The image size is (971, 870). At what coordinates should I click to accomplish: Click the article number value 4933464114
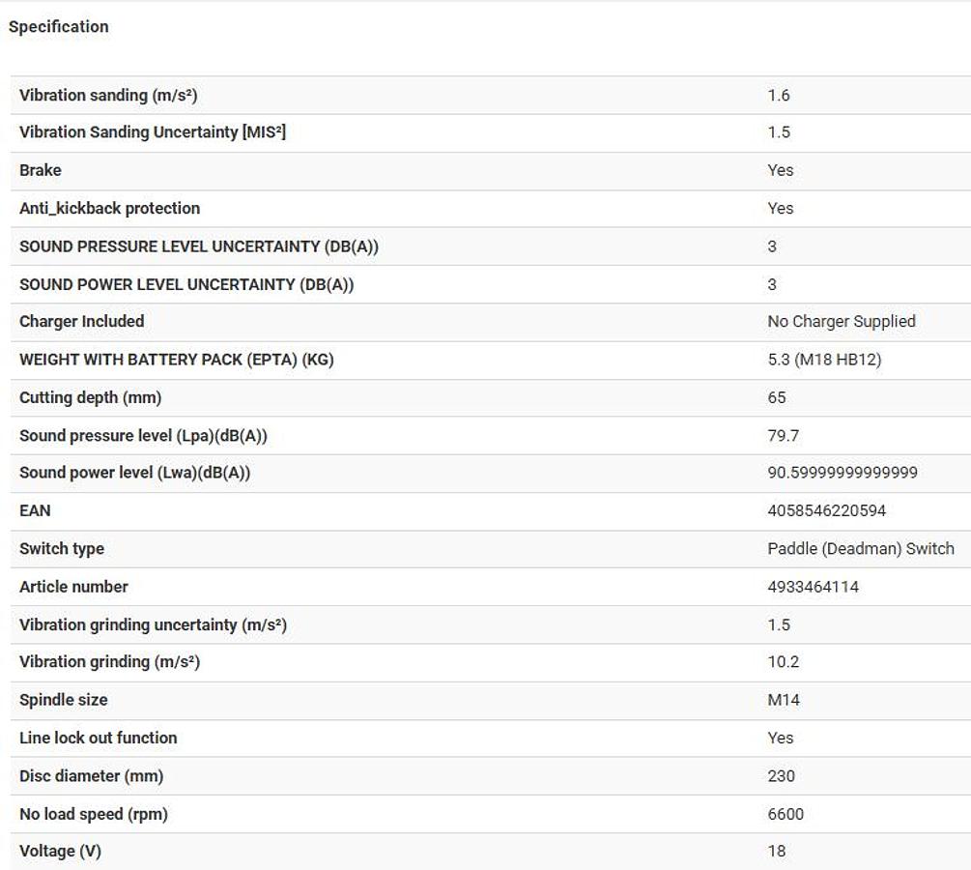[x=813, y=587]
